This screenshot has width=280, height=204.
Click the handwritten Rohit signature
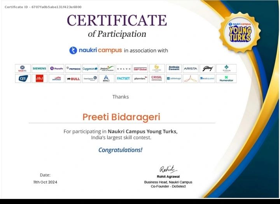pyautogui.click(x=168, y=169)
